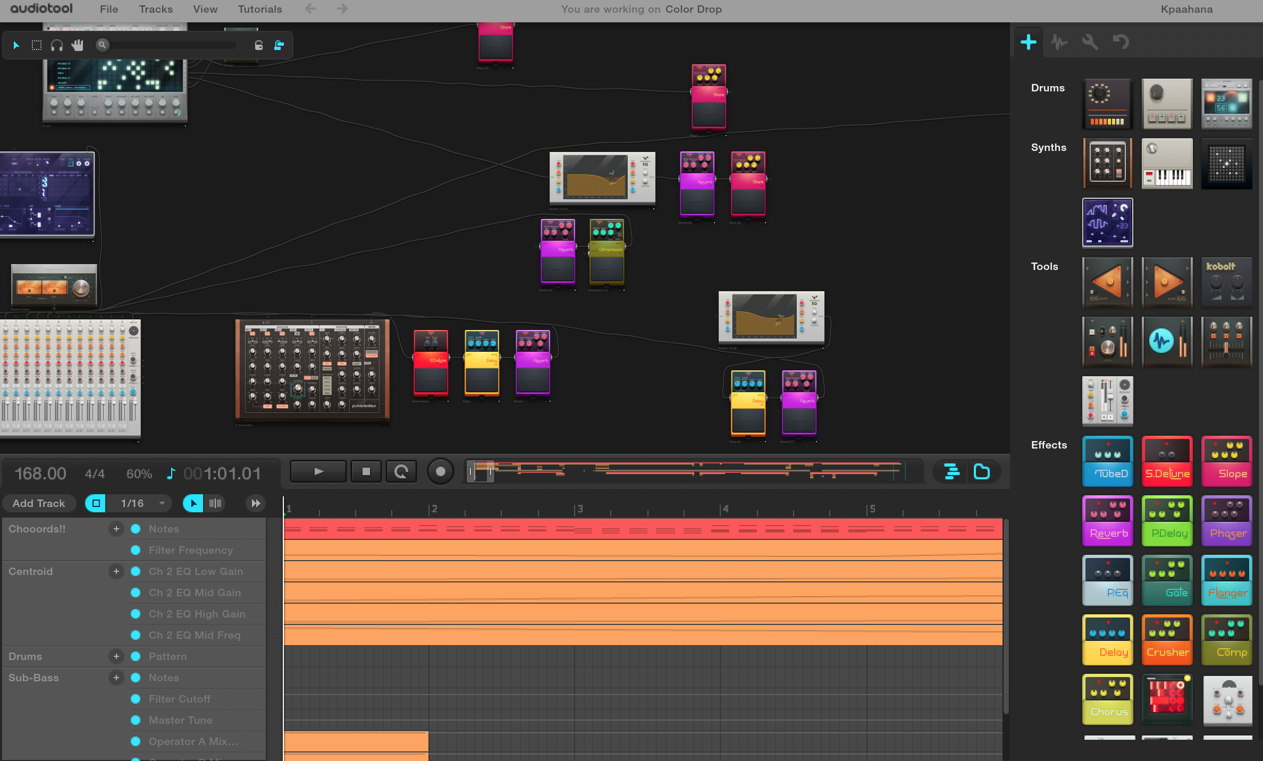Add the first drum machine device
This screenshot has width=1263, height=761.
[1108, 104]
